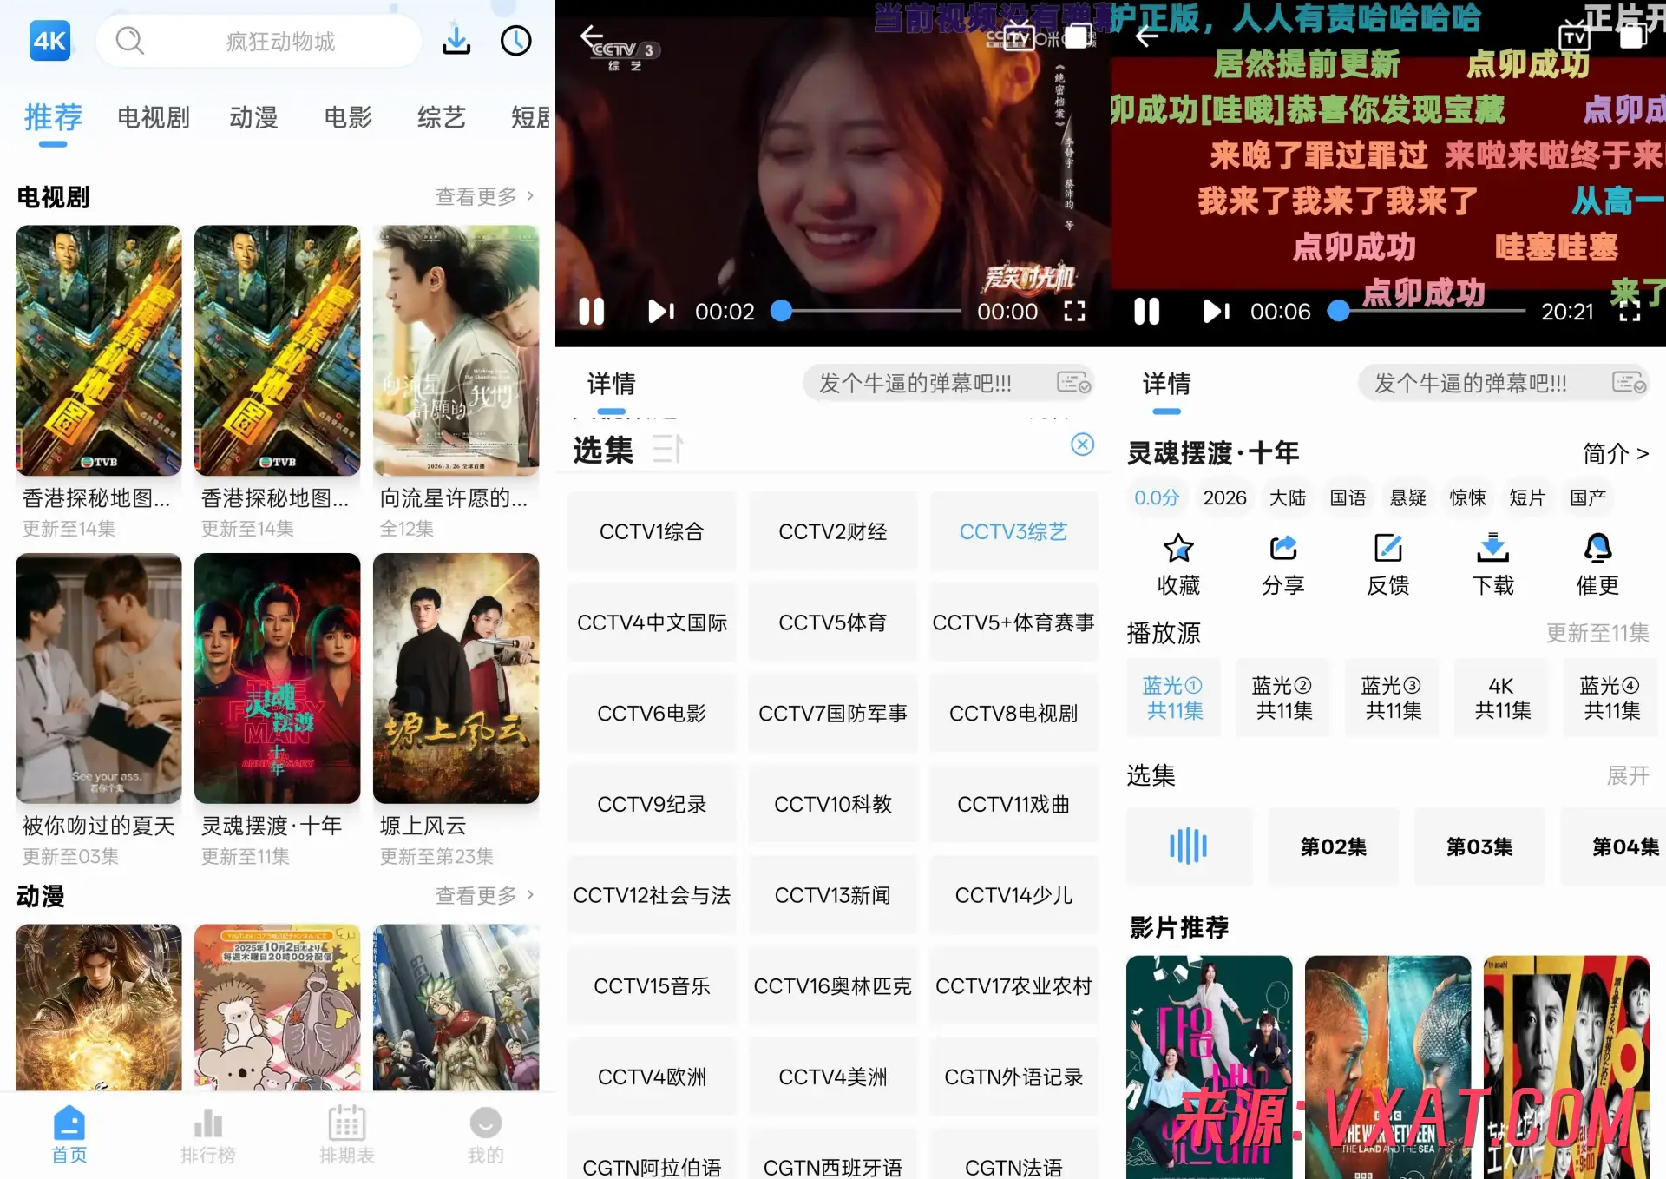The width and height of the screenshot is (1666, 1179).
Task: Play episode 第03集
Action: (1479, 846)
